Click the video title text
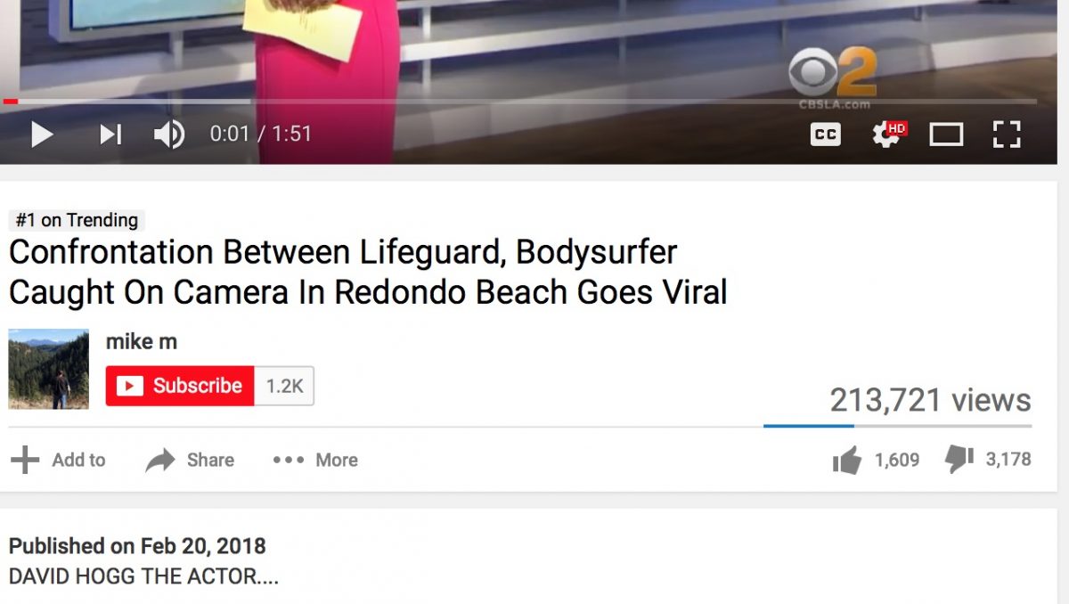Screen dimensions: 1069x604 point(368,272)
